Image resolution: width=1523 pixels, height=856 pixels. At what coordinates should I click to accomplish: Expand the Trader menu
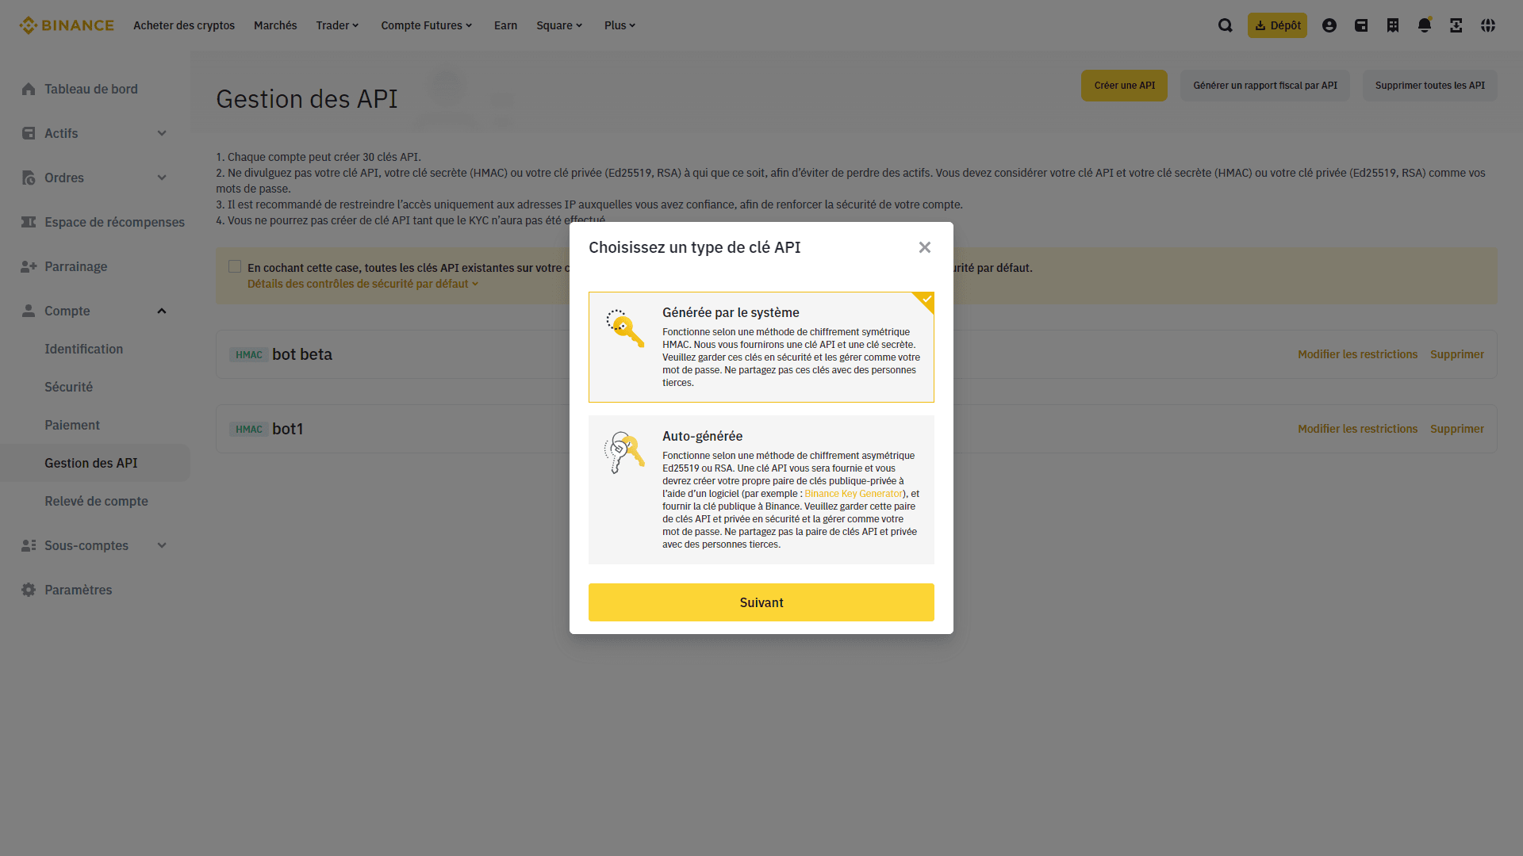coord(338,25)
